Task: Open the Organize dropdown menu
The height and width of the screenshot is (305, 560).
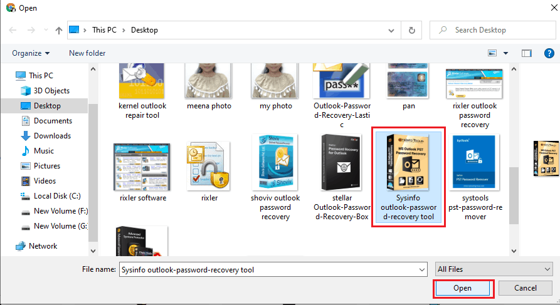Action: [31, 53]
